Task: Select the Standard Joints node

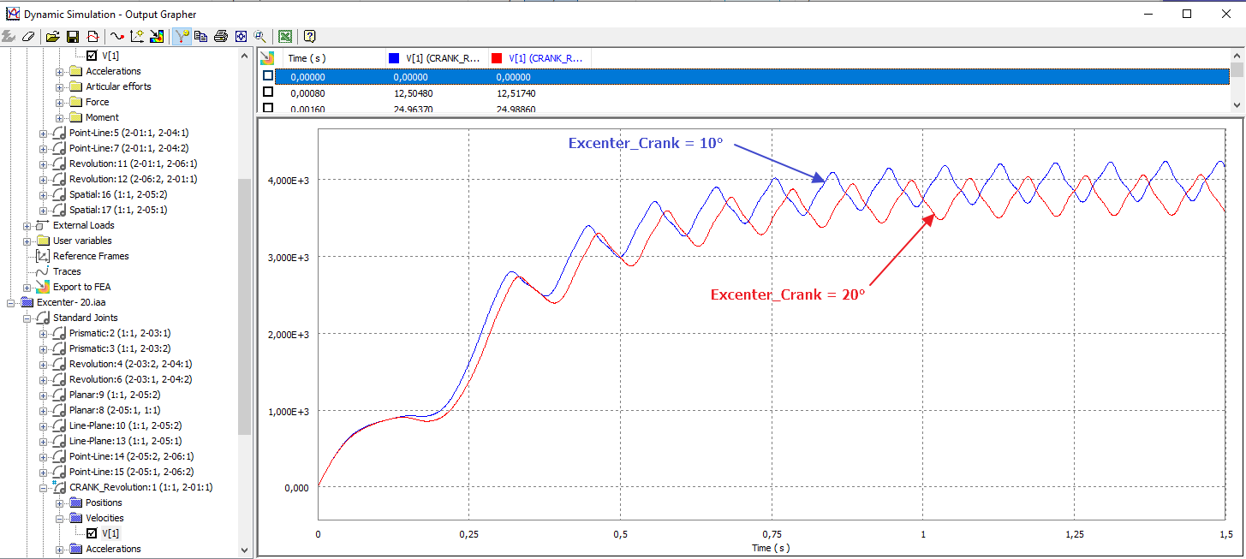Action: coord(86,318)
